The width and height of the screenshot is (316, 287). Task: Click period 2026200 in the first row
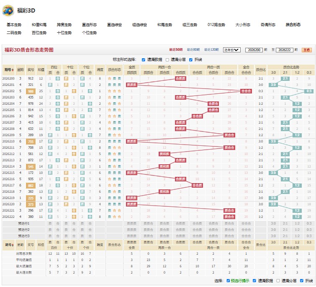point(8,78)
